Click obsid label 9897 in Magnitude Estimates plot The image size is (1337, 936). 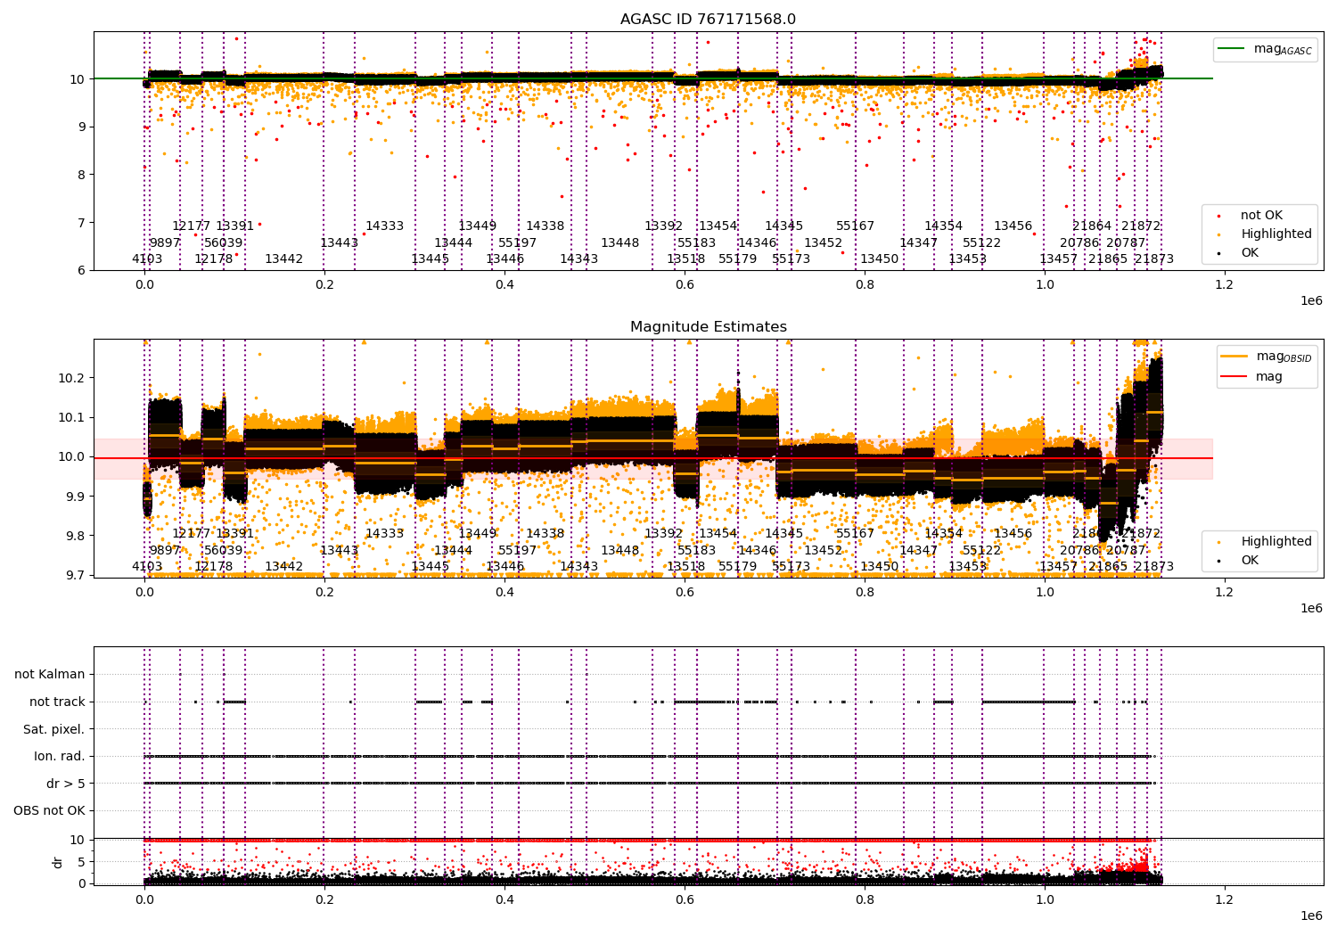[164, 550]
